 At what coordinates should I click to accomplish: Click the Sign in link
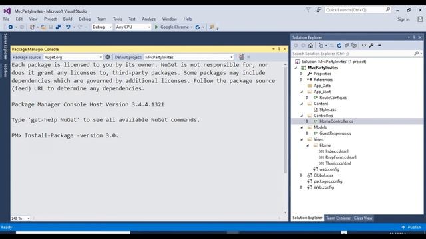403,19
